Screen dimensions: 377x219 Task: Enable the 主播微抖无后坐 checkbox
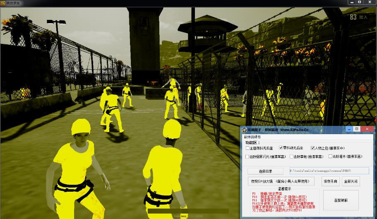click(x=247, y=148)
